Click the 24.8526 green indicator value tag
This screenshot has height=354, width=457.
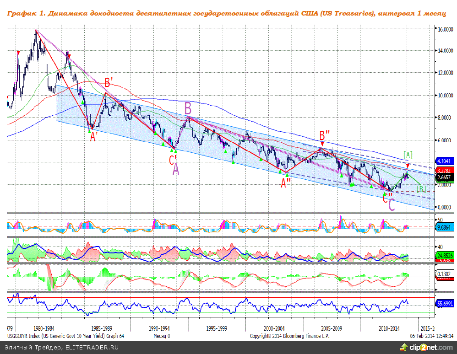(x=445, y=256)
